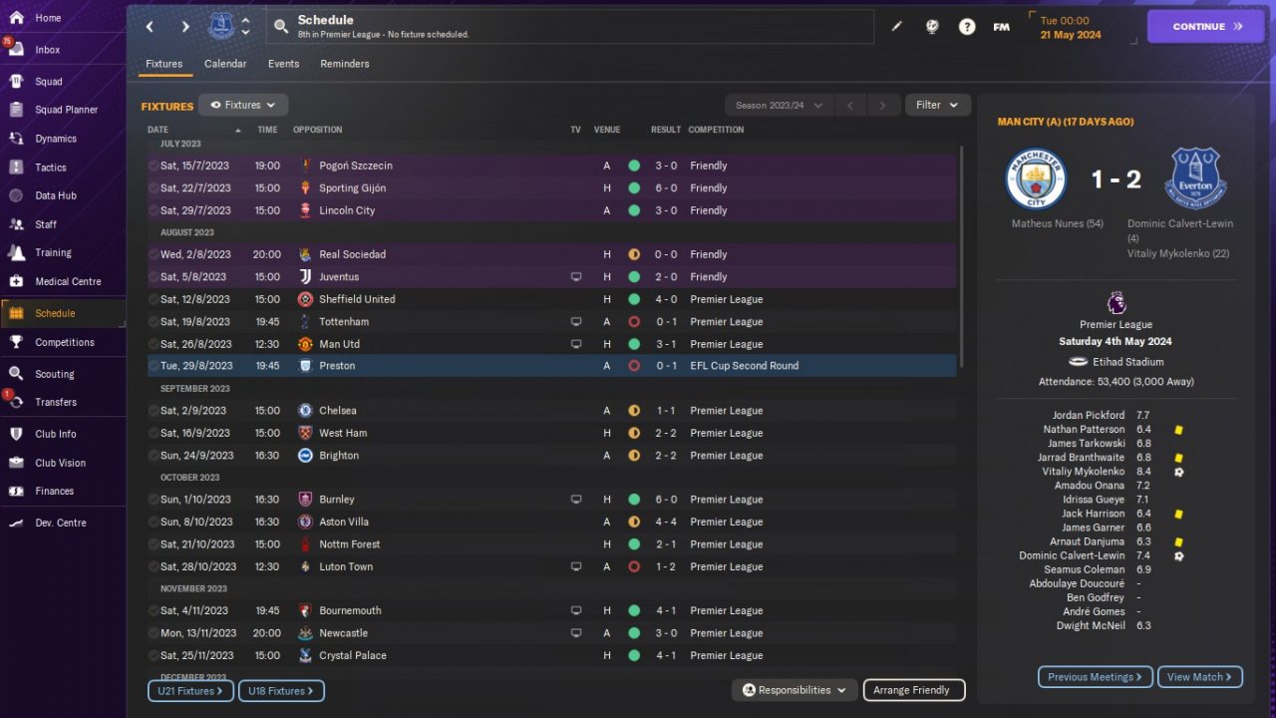
Task: Click the Arrange Friendly button
Action: point(913,690)
